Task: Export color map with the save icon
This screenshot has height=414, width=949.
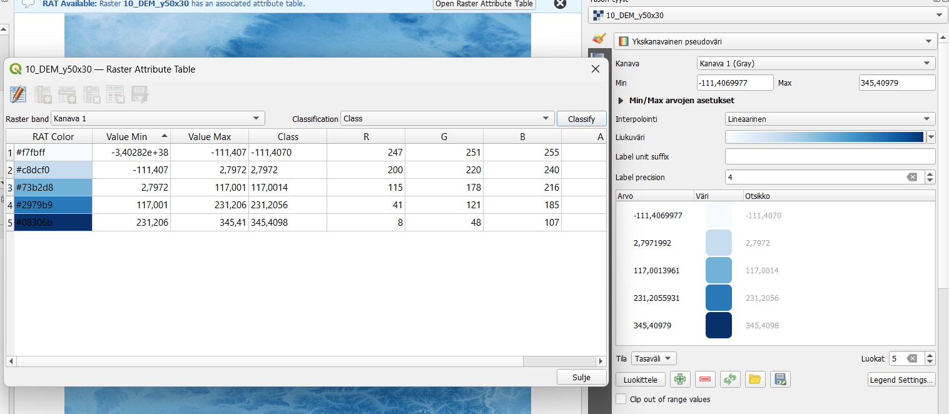Action: [780, 379]
